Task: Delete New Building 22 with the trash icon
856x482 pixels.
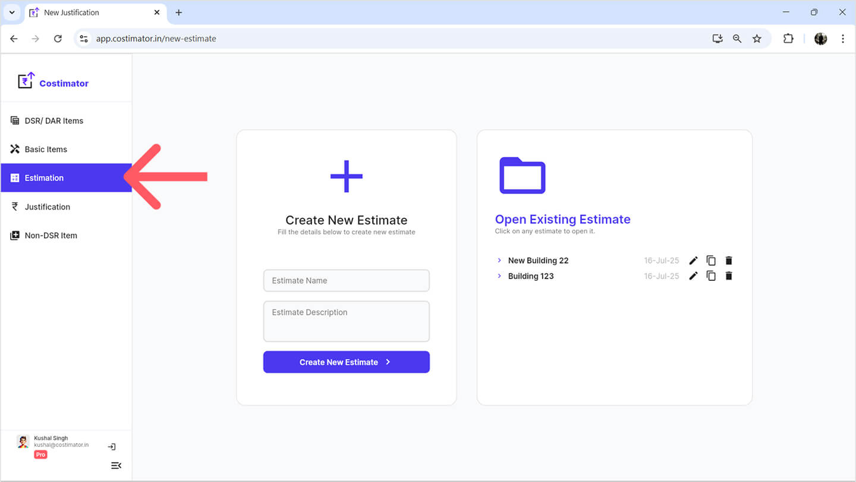Action: tap(729, 261)
